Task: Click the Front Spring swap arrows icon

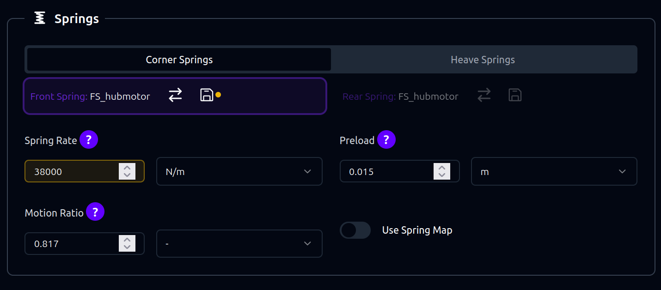Action: (175, 96)
